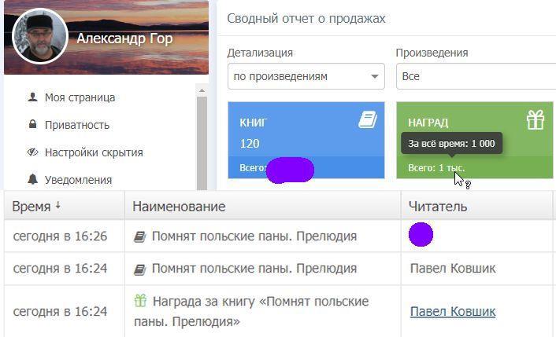
Task: Click the Награда за книгу «Помнят польские паны» text
Action: tap(251, 312)
